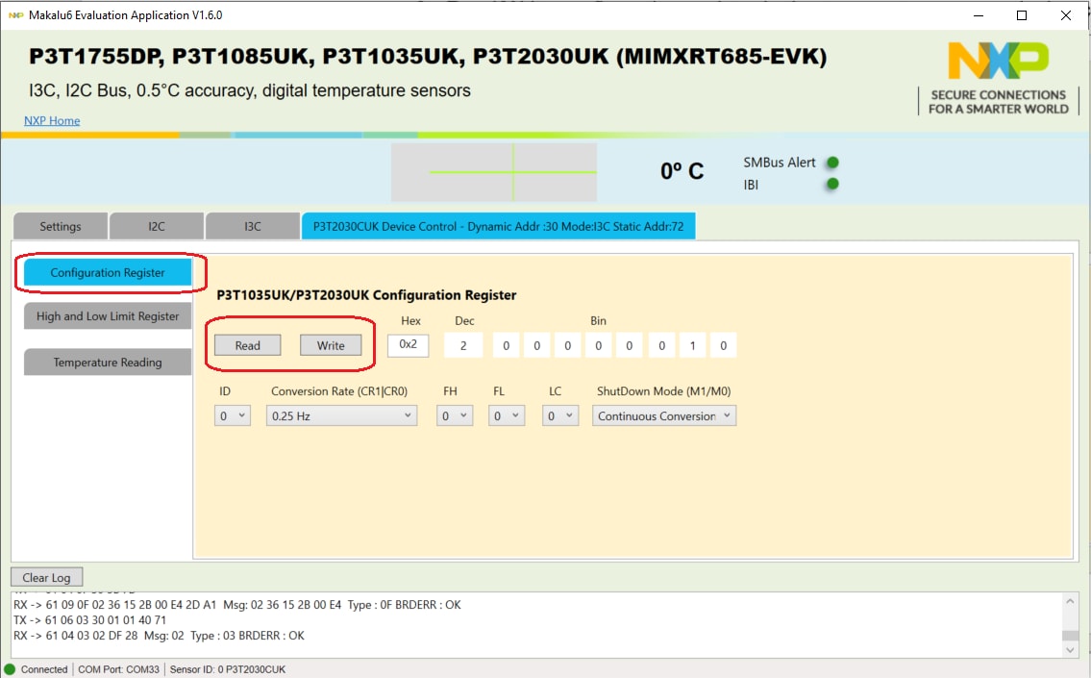
Task: Open the ID dropdown
Action: click(x=232, y=416)
